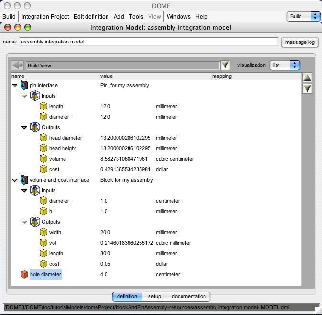Open the Help menu
This screenshot has width=322, height=315.
click(x=202, y=16)
